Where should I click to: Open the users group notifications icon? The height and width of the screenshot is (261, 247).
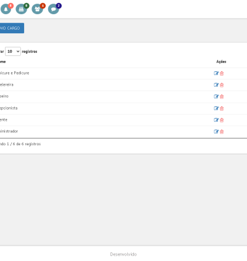(37, 9)
